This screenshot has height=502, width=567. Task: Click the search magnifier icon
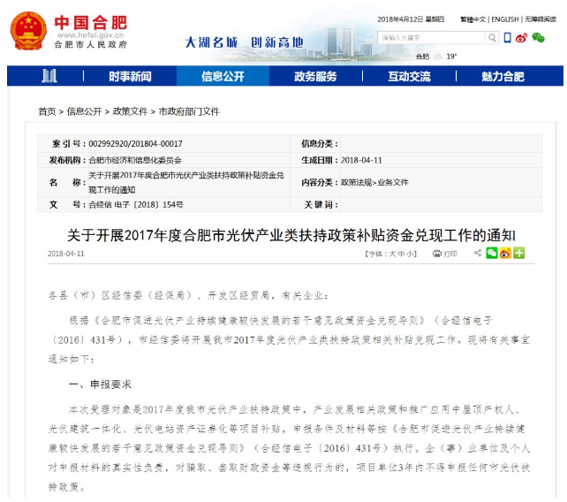point(493,38)
